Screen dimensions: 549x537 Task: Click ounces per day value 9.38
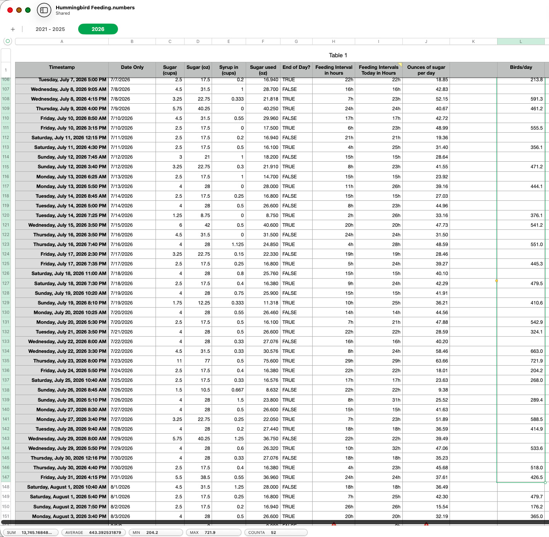[426, 390]
